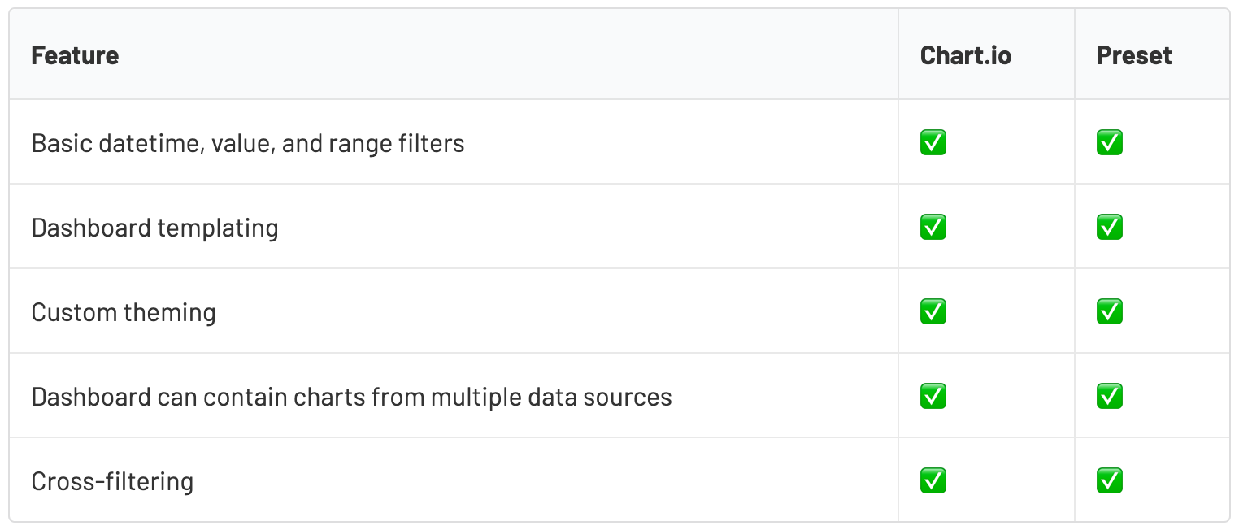Screen dimensions: 1239x530
Task: Select the Preset column header
Action: (1134, 55)
